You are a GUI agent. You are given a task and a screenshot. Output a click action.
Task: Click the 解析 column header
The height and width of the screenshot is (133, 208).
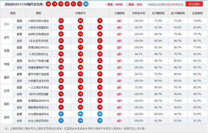(39, 13)
